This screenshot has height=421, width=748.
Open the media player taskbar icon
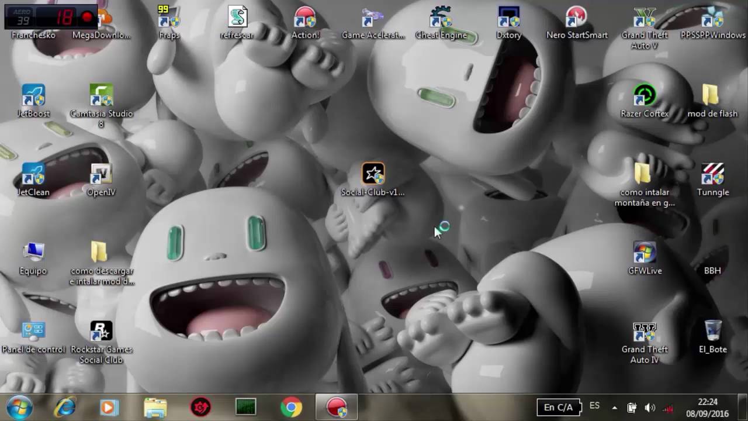(x=109, y=407)
